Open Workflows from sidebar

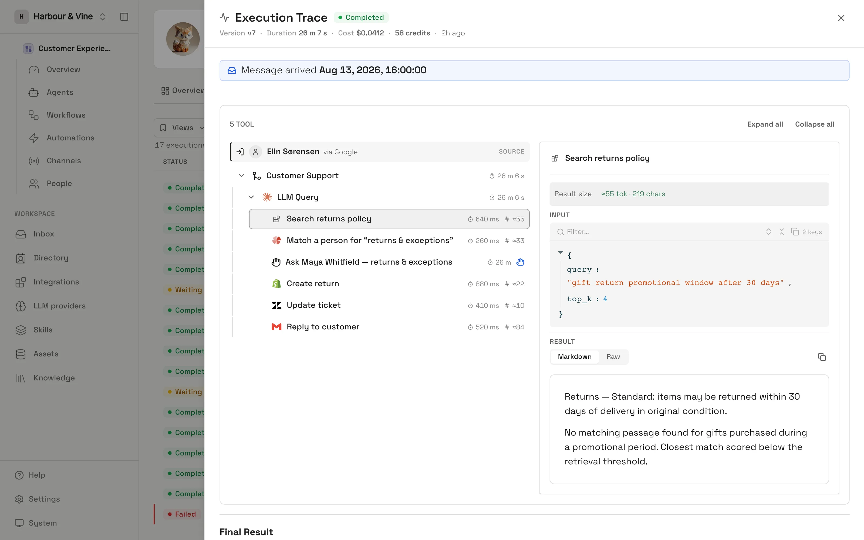coord(66,115)
